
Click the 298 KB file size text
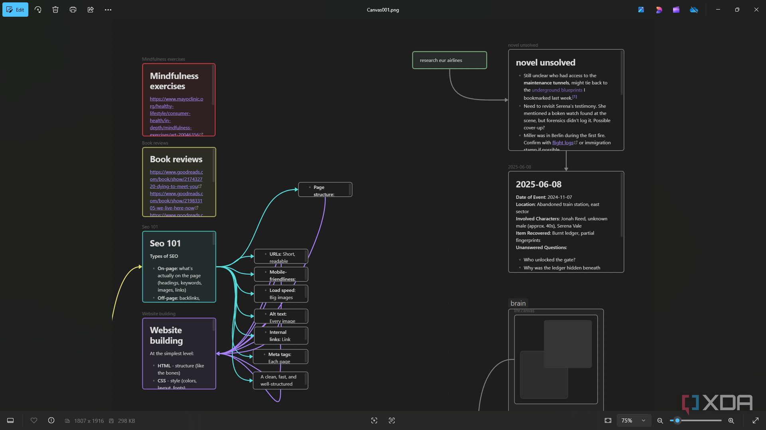pyautogui.click(x=126, y=421)
